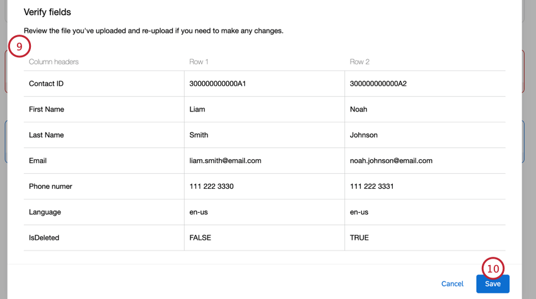Click the red step 9 marker

click(x=20, y=46)
